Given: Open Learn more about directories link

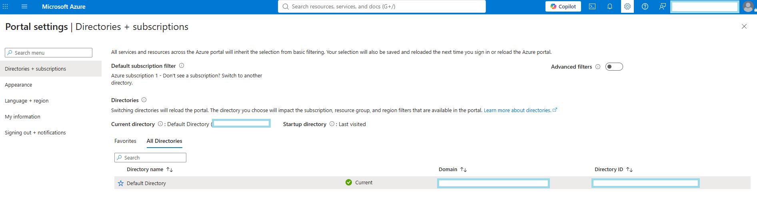Looking at the screenshot, I should 520,110.
